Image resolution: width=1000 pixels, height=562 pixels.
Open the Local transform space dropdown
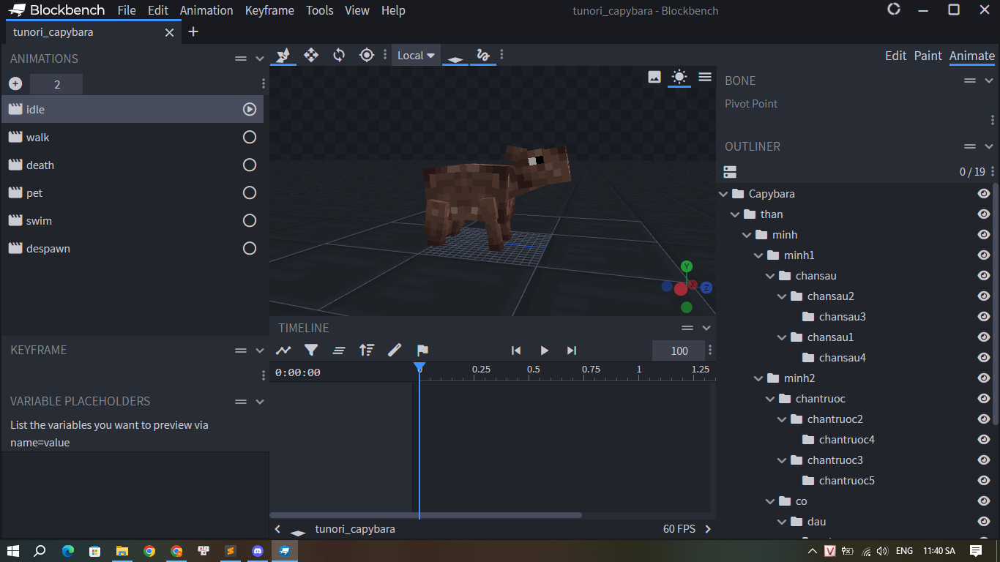pos(416,55)
